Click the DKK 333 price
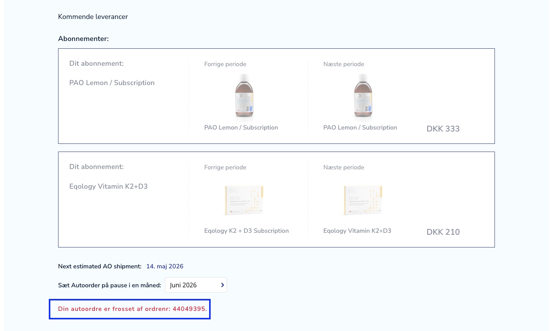 [x=443, y=129]
